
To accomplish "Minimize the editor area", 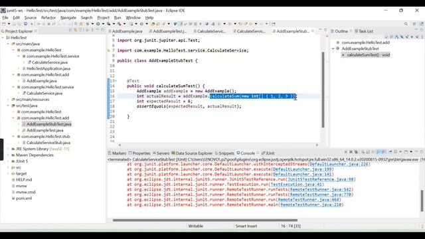I will [x=320, y=30].
